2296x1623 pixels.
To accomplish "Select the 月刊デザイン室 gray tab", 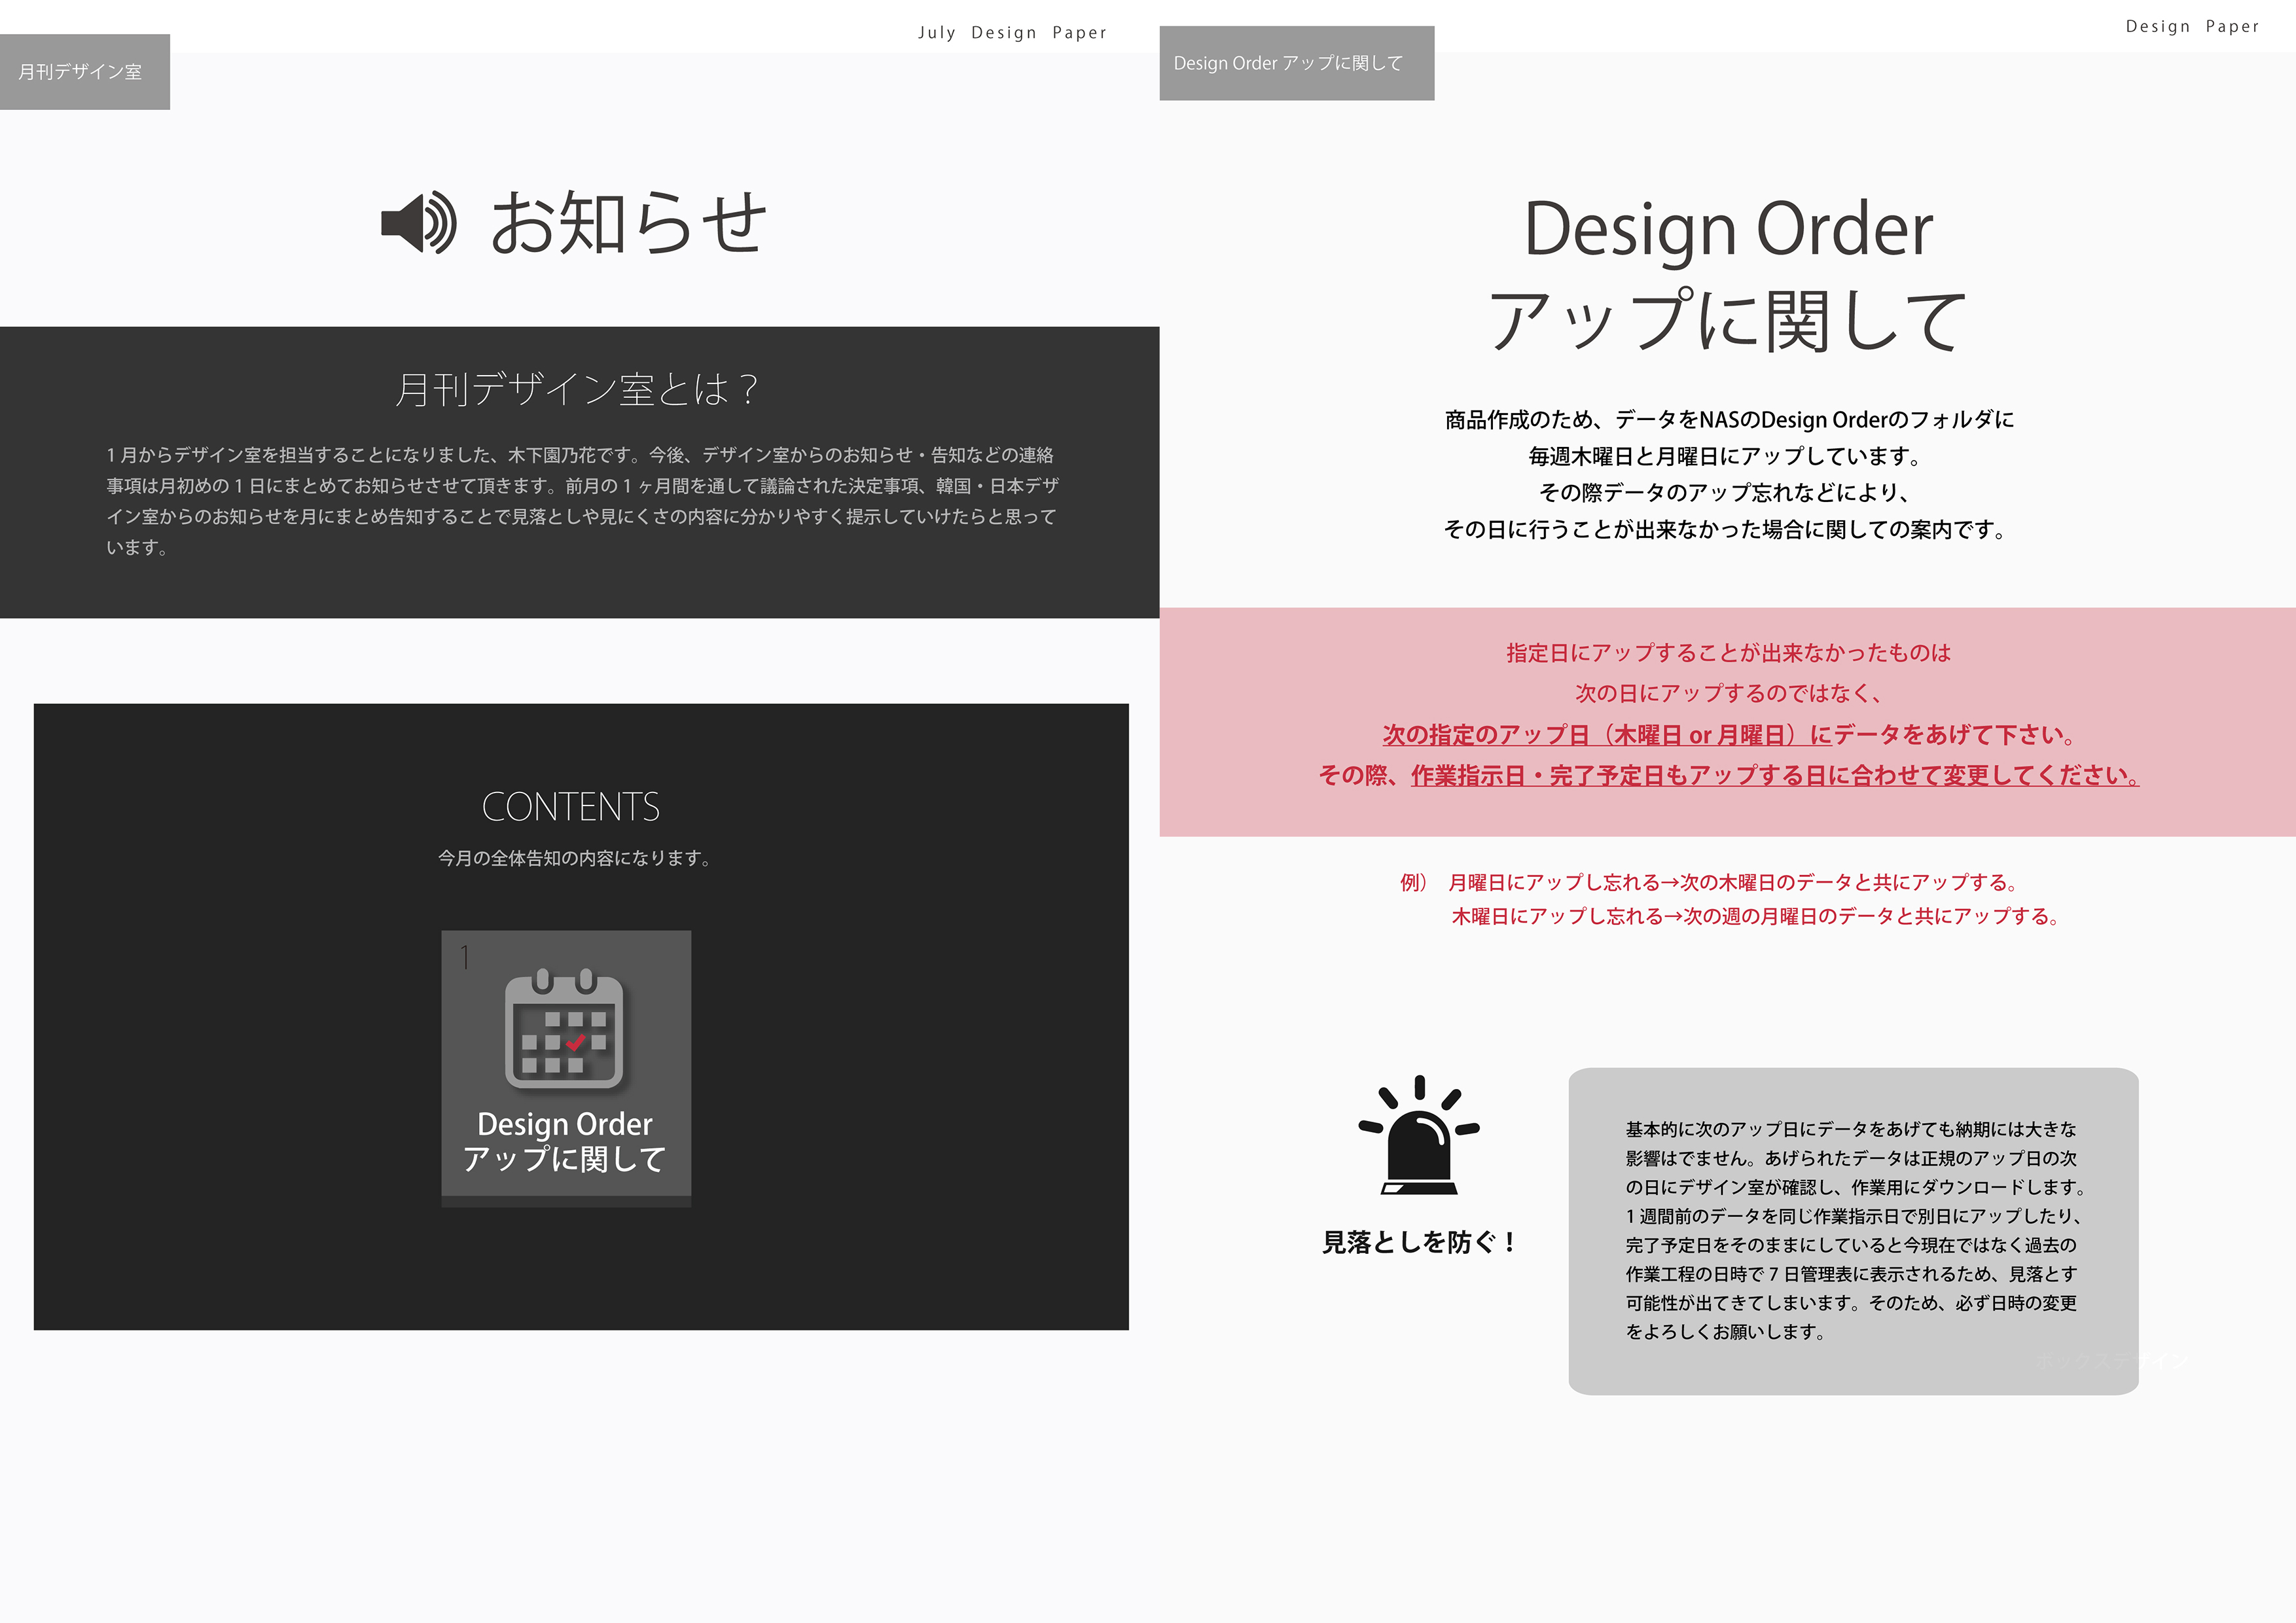I will coord(85,72).
